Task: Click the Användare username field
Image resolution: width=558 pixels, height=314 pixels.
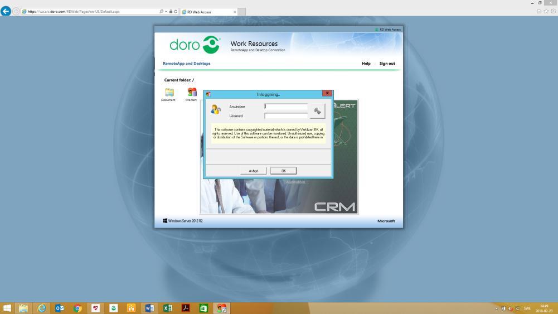Action: [x=286, y=107]
